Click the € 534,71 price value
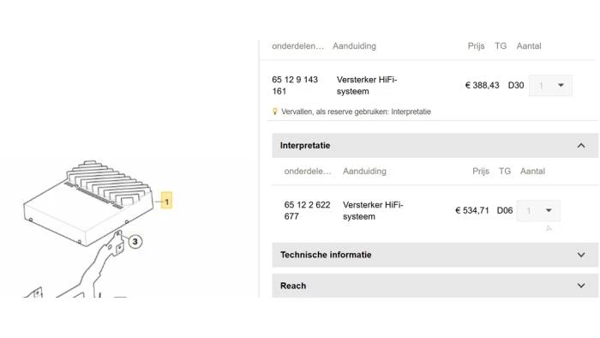Screen dimensions: 600x338 pos(472,210)
